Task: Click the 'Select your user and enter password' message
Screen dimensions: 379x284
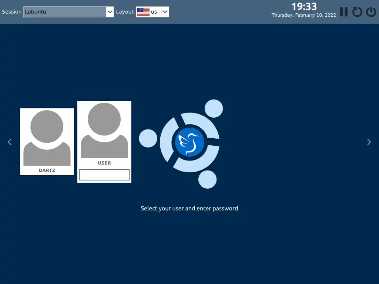Action: coord(189,209)
